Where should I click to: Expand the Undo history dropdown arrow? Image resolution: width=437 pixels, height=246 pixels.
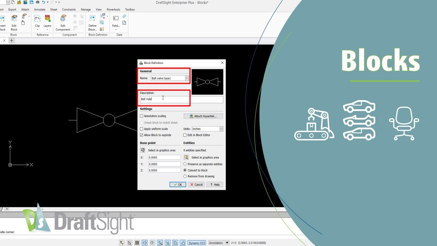pyautogui.click(x=47, y=2)
